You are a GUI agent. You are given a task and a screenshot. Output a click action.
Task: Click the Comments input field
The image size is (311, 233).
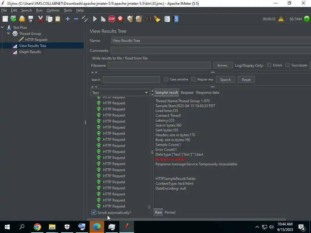point(211,51)
